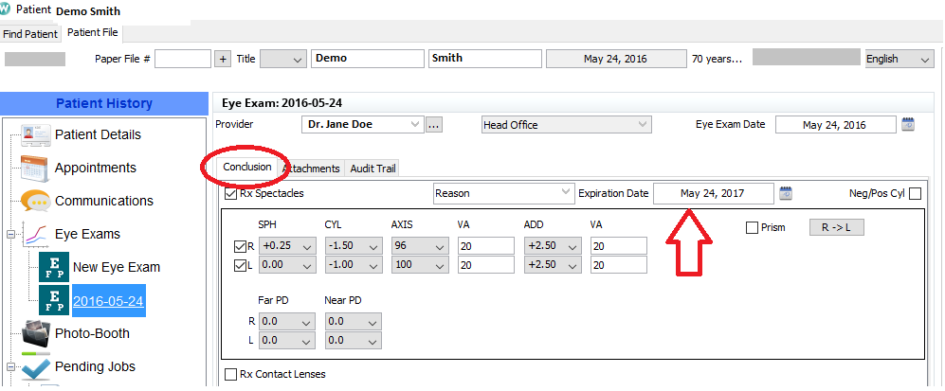Open the Appointments calendar icon
This screenshot has height=391, width=945.
pyautogui.click(x=35, y=168)
